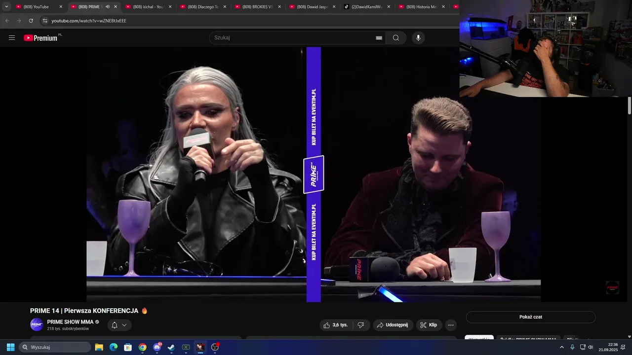Close the (808) kichal tab

click(x=170, y=7)
